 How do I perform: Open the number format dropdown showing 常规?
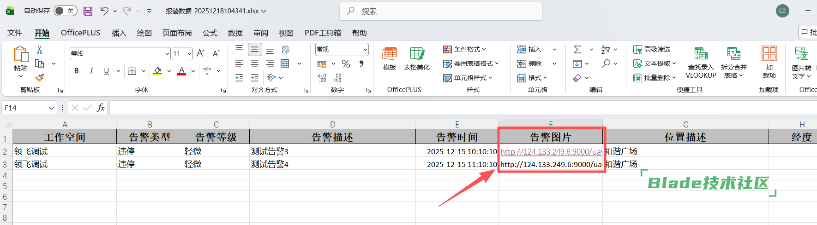point(365,49)
